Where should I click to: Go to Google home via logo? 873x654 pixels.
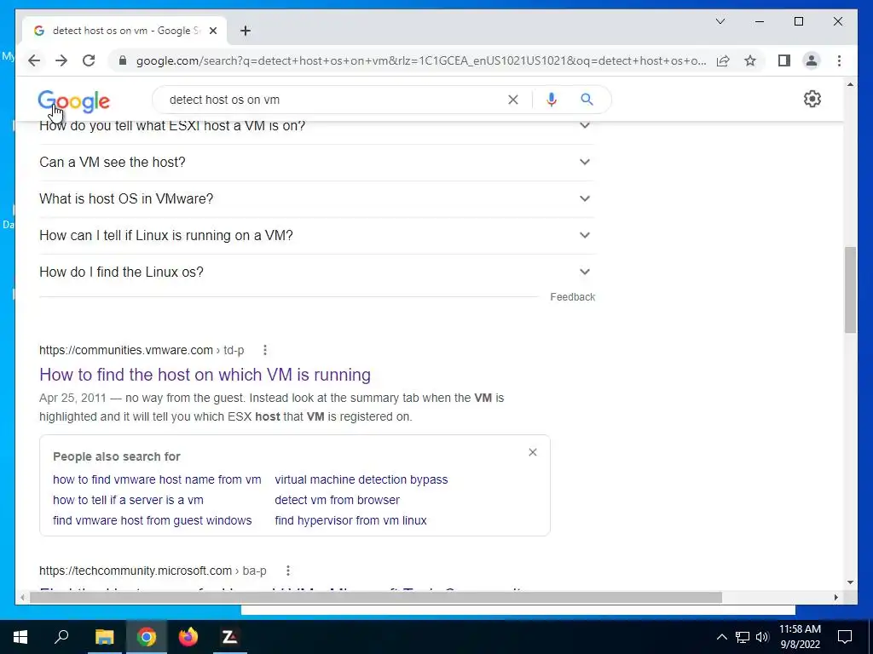click(73, 101)
